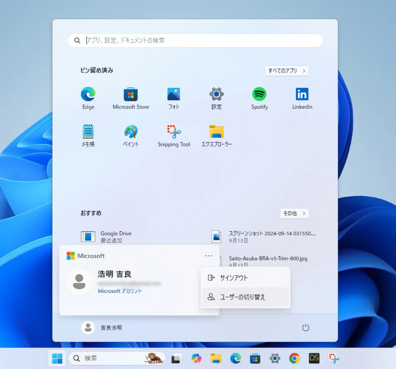Launch the ペイント paint app
396x369 pixels.
pyautogui.click(x=131, y=135)
